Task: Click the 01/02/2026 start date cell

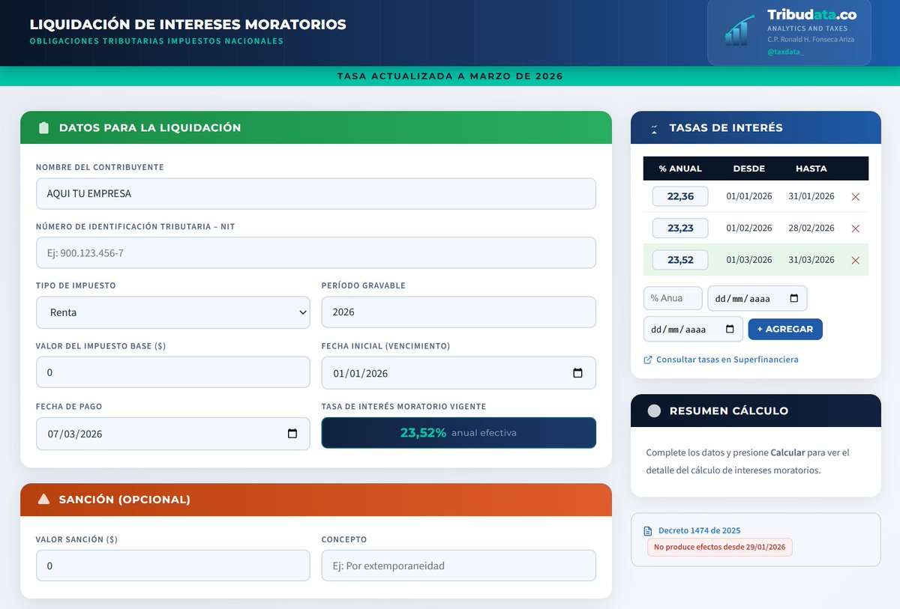Action: [749, 228]
